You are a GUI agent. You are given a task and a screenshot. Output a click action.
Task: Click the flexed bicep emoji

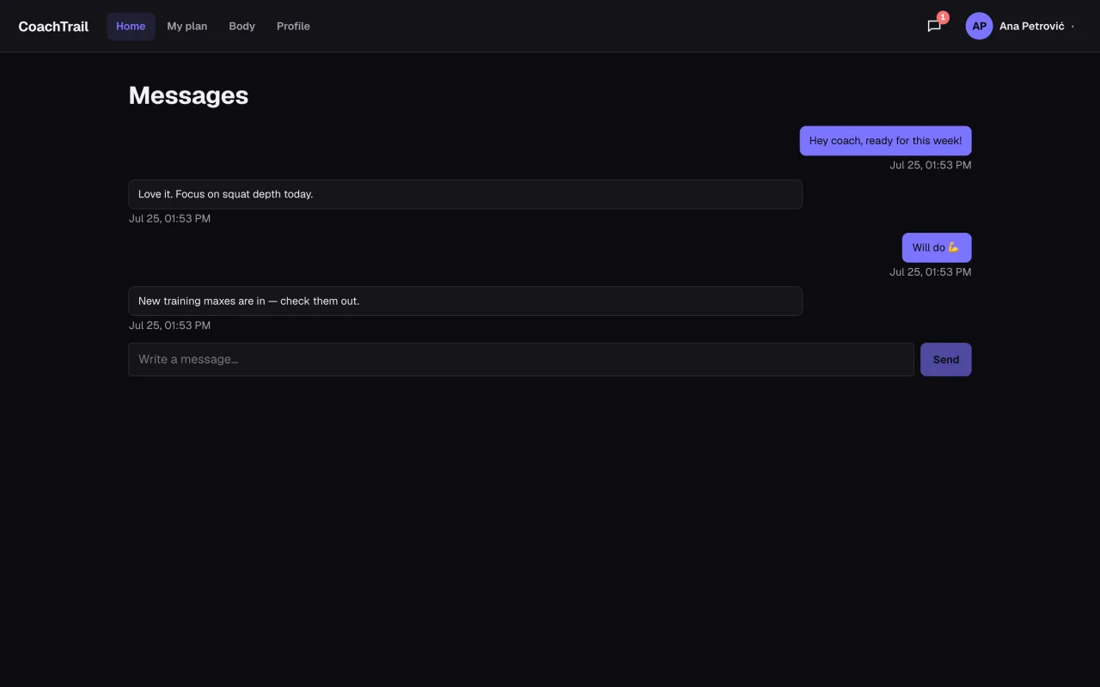pyautogui.click(x=954, y=247)
